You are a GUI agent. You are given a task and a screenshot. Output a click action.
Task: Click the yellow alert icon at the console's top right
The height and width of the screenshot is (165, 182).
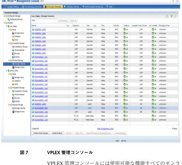[173, 1]
